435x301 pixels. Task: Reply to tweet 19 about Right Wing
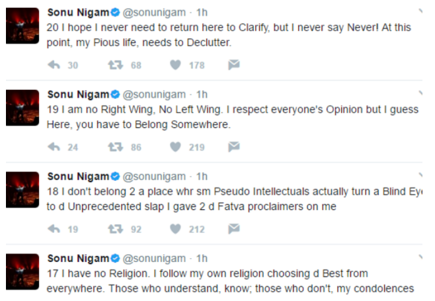[x=55, y=147]
